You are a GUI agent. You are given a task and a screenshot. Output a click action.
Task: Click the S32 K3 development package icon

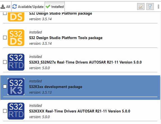click(16, 87)
